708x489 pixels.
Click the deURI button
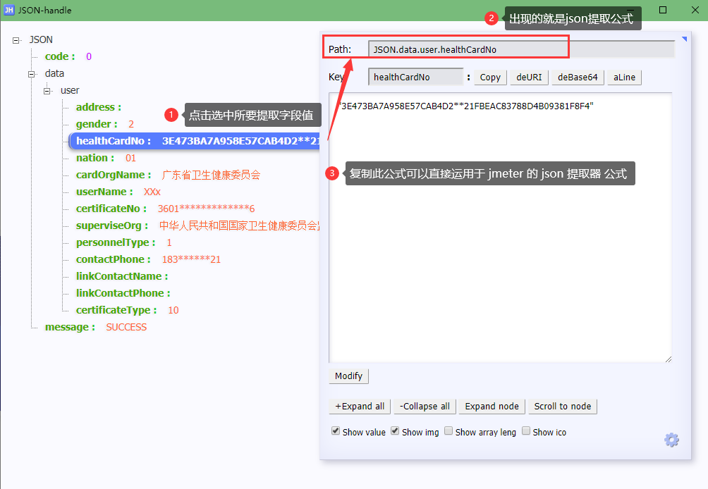coord(529,77)
